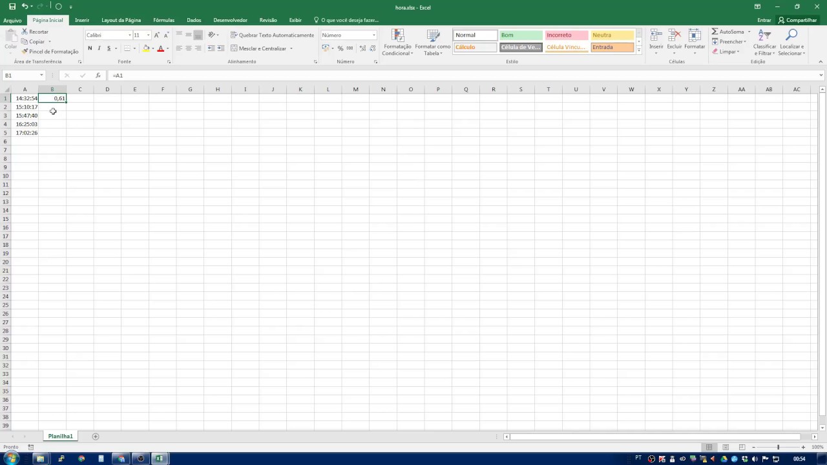Open Formatar como Tabela gallery
Screen dimensions: 827x465
pyautogui.click(x=432, y=42)
